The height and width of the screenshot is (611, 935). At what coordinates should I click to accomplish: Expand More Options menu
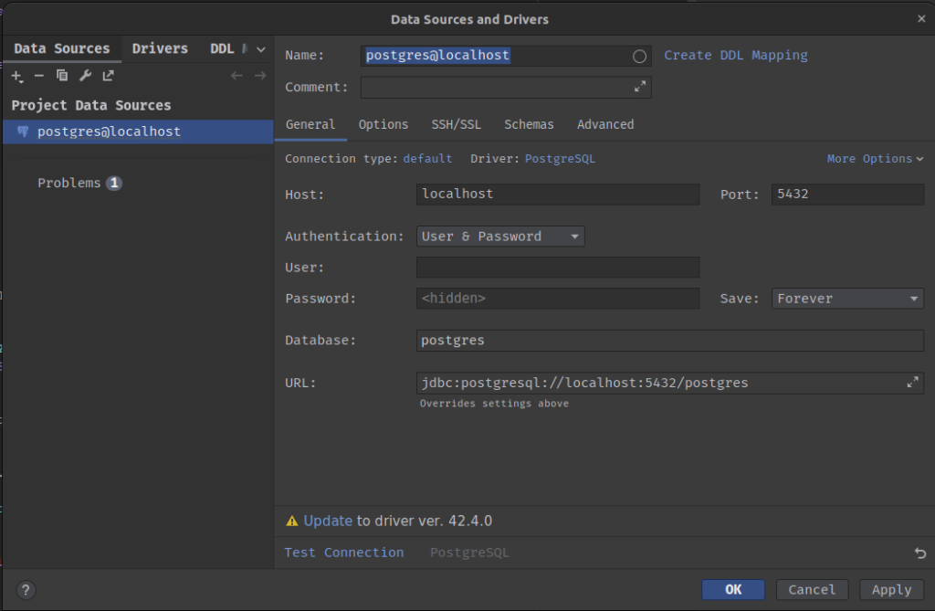[x=875, y=159]
